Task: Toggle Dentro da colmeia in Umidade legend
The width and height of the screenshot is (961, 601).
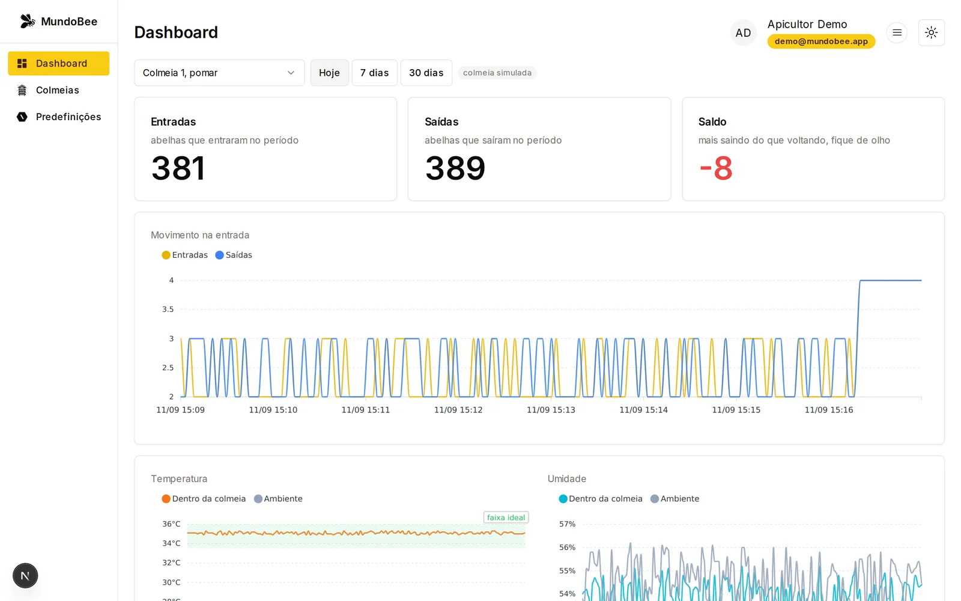Action: pos(601,499)
